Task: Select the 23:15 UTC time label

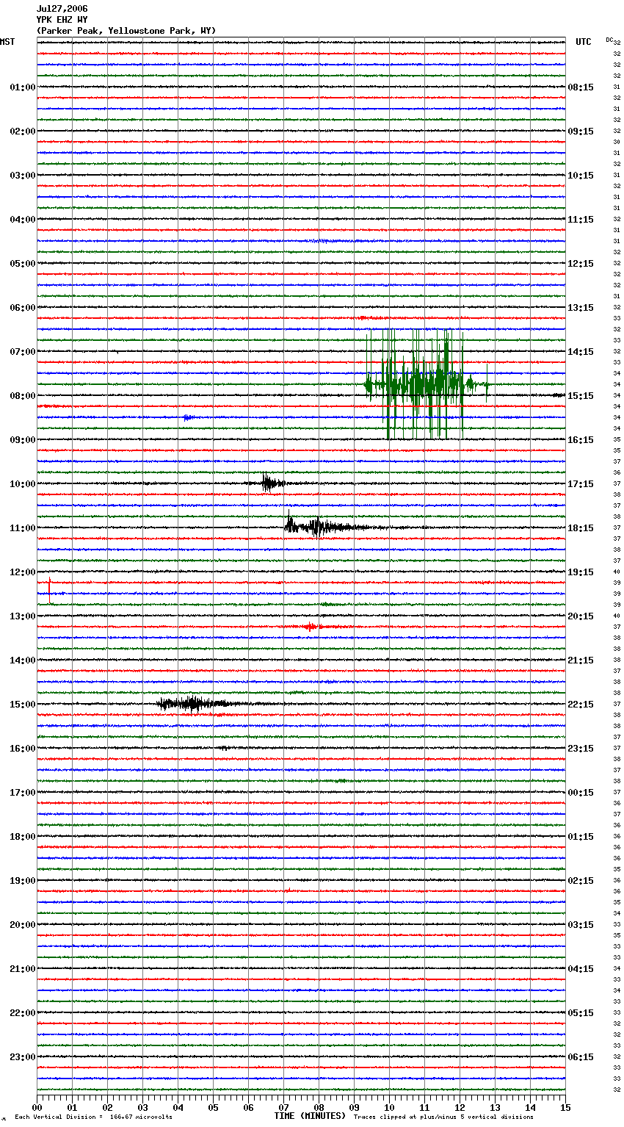Action: [581, 749]
